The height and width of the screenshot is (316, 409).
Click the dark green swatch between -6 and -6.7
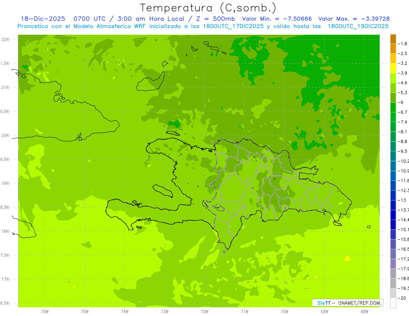[x=393, y=107]
